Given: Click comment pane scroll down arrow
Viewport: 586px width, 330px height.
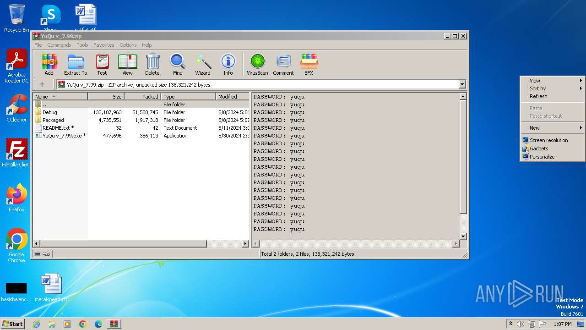Looking at the screenshot, I should coord(463,236).
